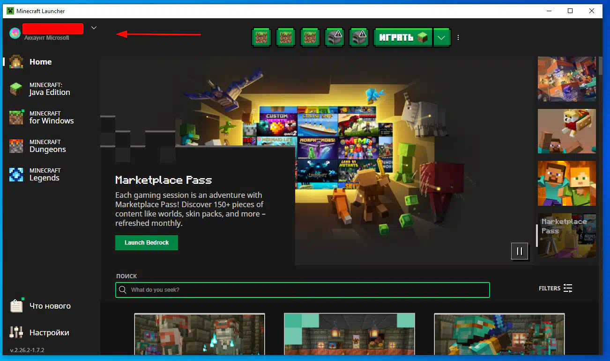Open the FILTERS panel
Viewport: 610px width, 361px height.
pos(556,288)
